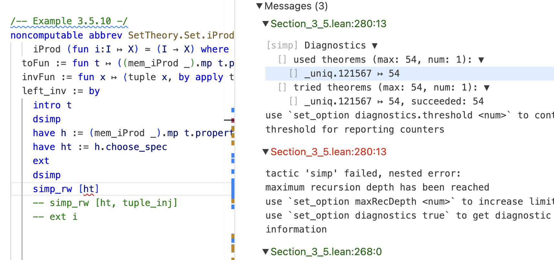Collapse the green Section_3_5.lean:280:13 message triangle

click(266, 24)
